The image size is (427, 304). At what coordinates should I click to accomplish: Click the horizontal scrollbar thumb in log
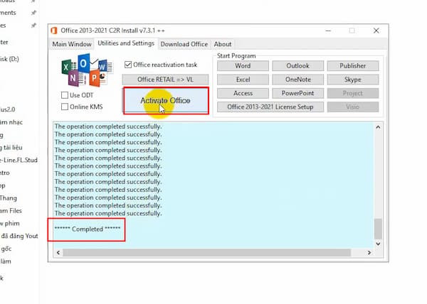point(206,253)
